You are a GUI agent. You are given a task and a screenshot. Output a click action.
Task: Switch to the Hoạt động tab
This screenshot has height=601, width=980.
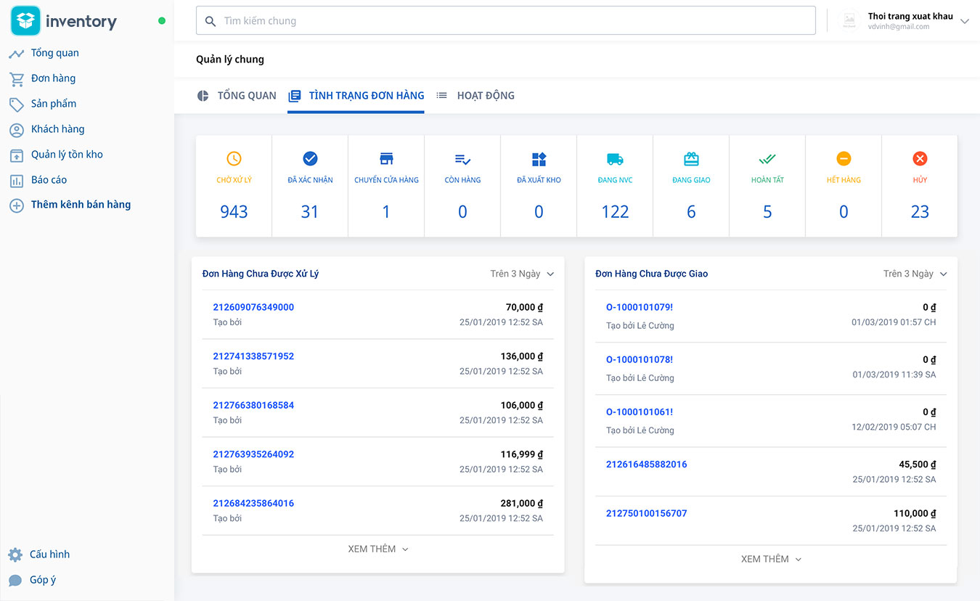[x=475, y=95]
